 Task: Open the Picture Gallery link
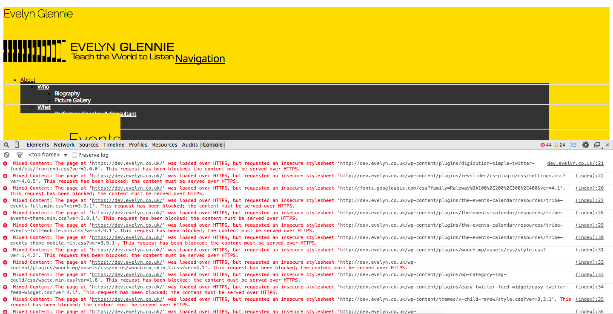pyautogui.click(x=72, y=100)
